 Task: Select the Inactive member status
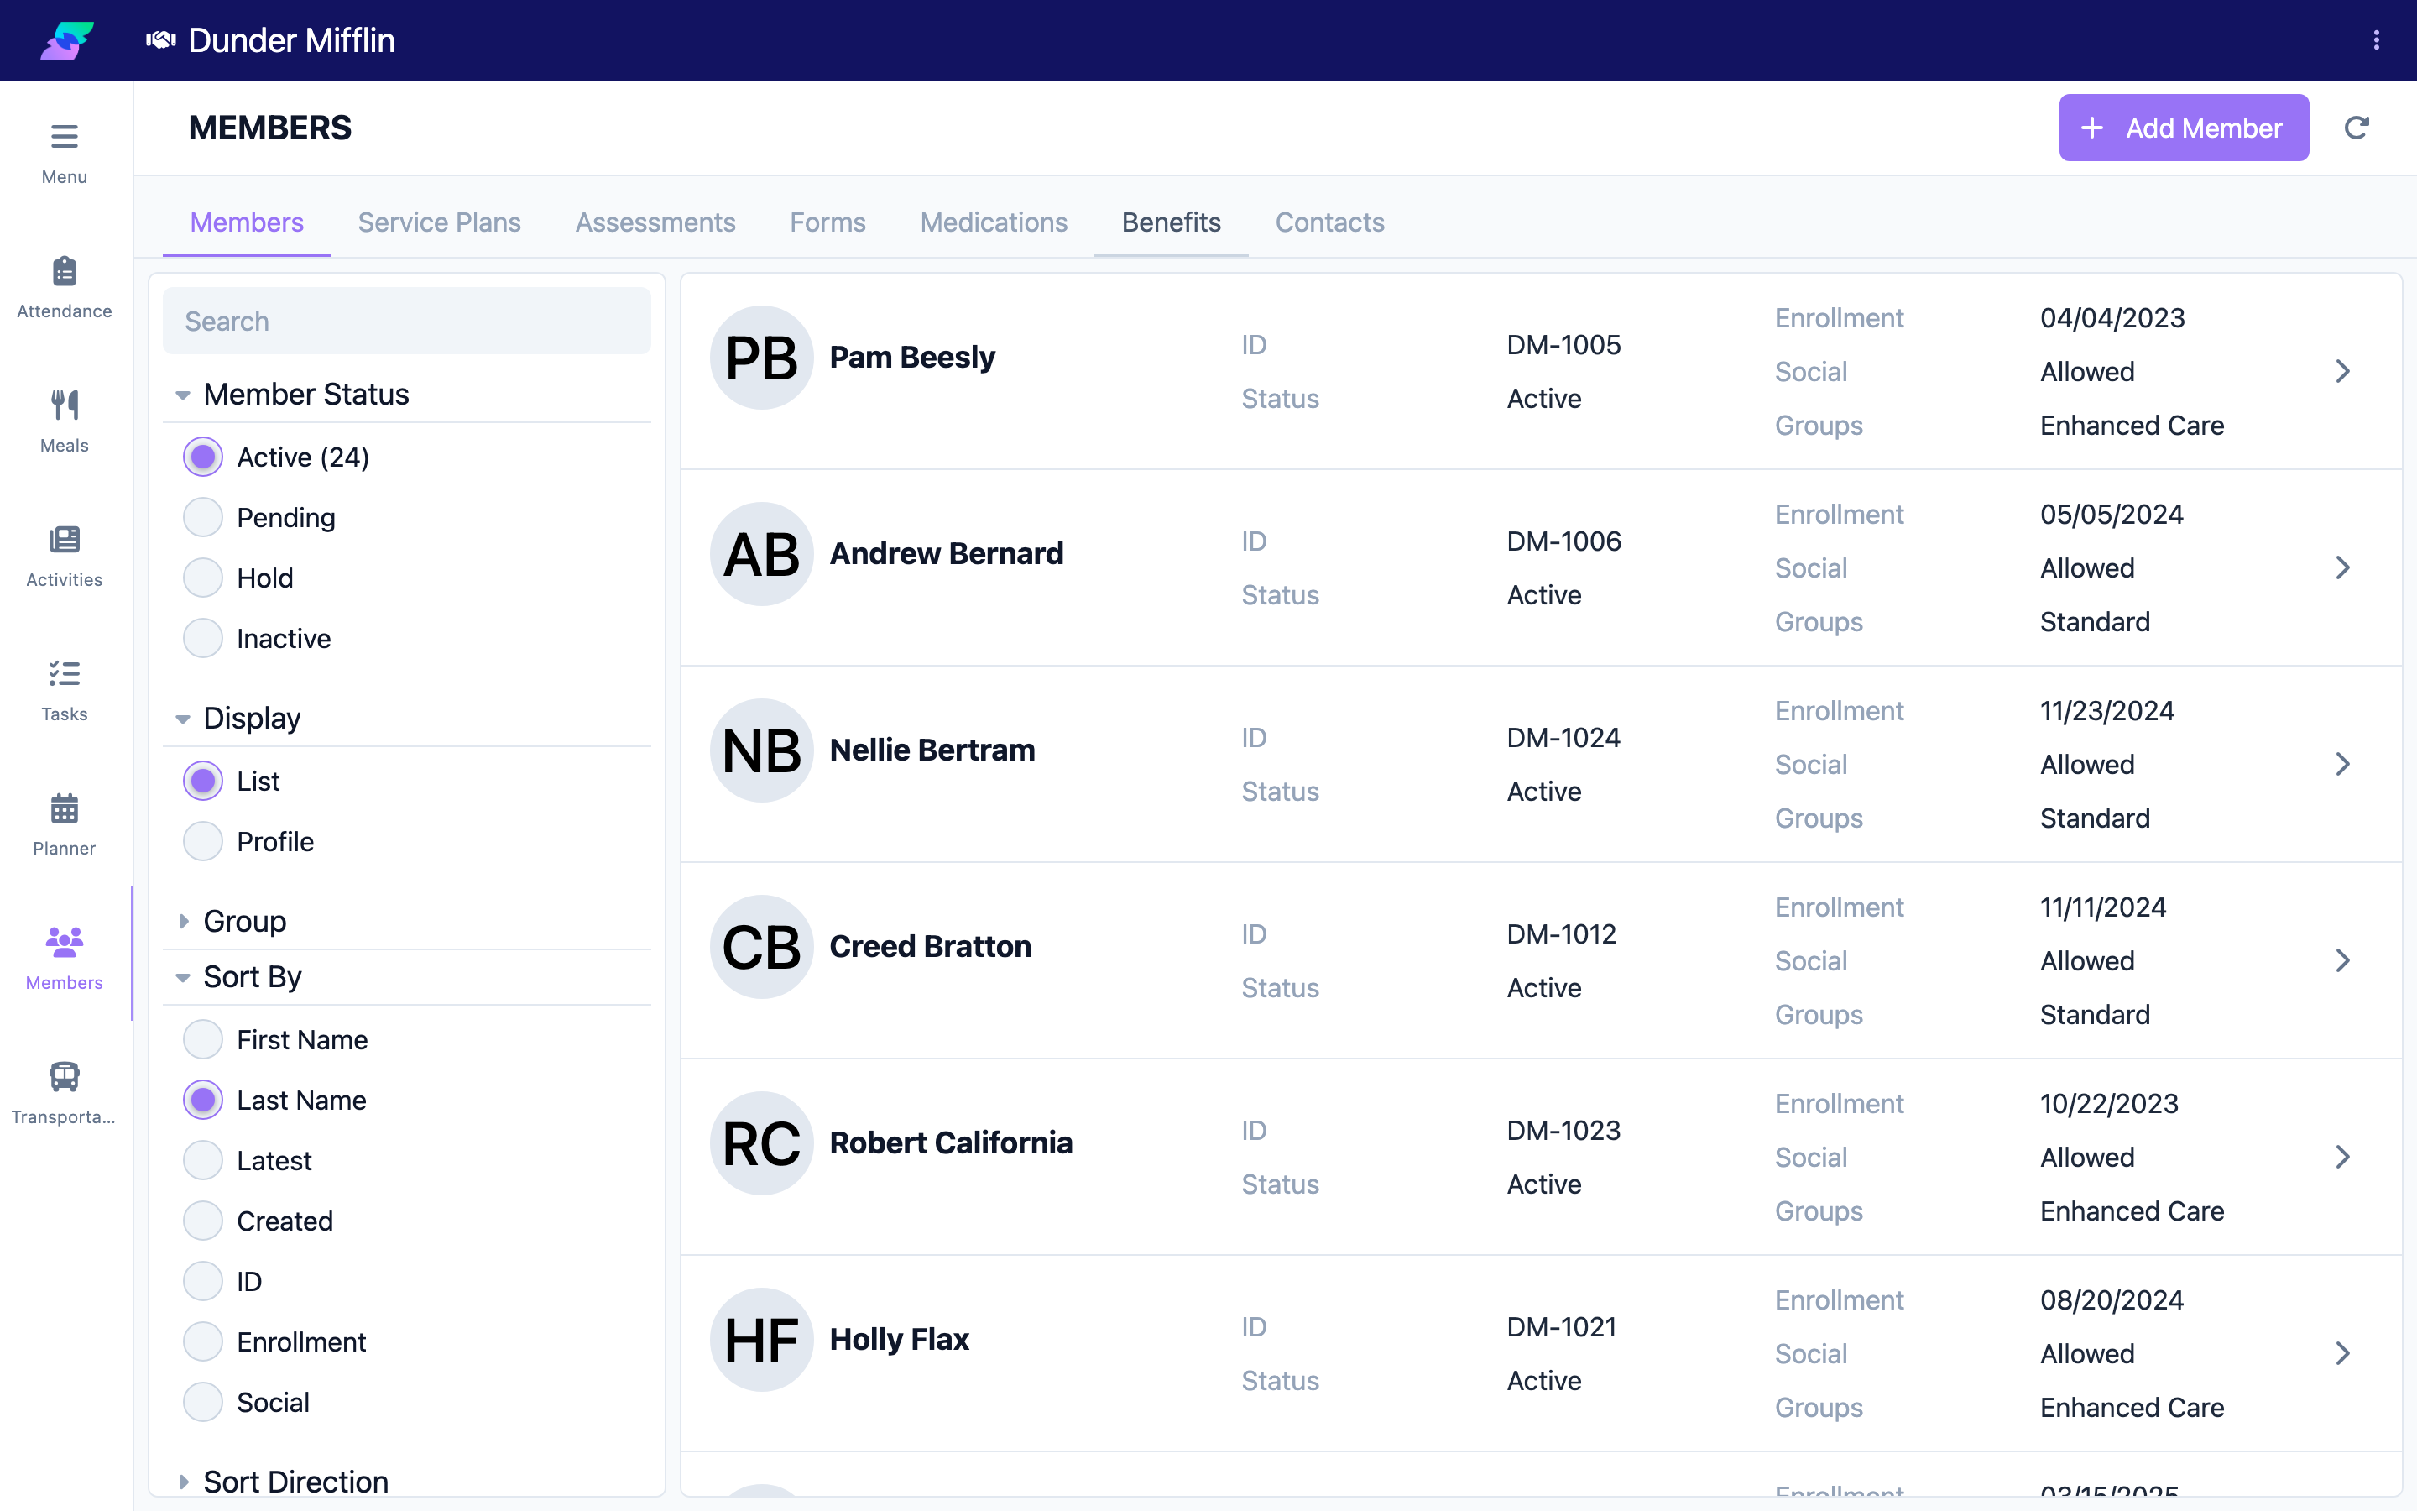(203, 639)
